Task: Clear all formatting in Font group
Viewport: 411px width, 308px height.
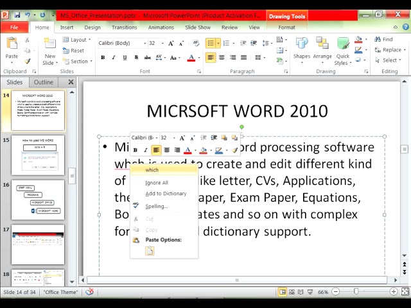Action: click(x=195, y=43)
